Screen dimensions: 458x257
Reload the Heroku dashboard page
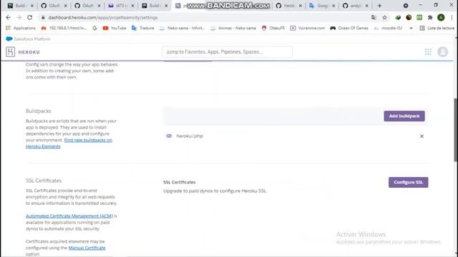30,17
